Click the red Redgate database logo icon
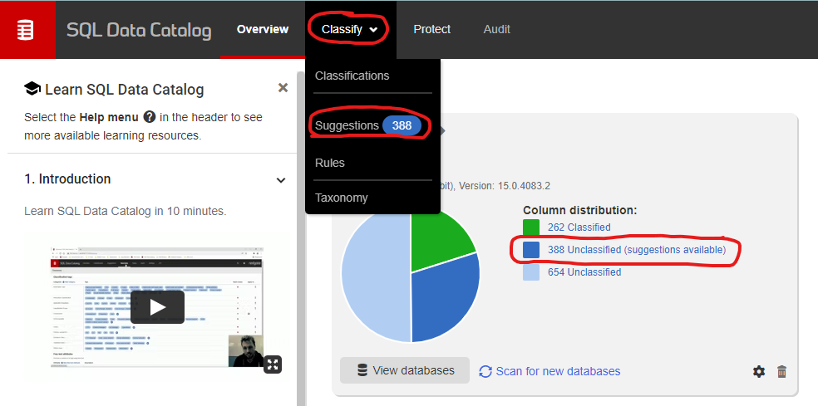The width and height of the screenshot is (818, 406). pos(26,30)
